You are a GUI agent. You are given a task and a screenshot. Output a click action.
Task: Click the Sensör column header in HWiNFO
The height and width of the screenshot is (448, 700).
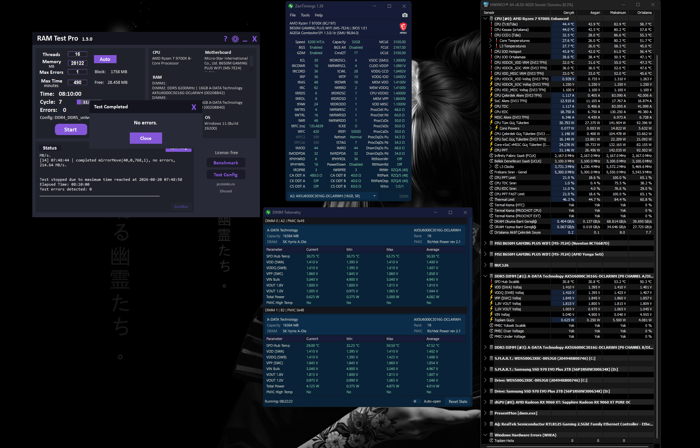point(516,13)
